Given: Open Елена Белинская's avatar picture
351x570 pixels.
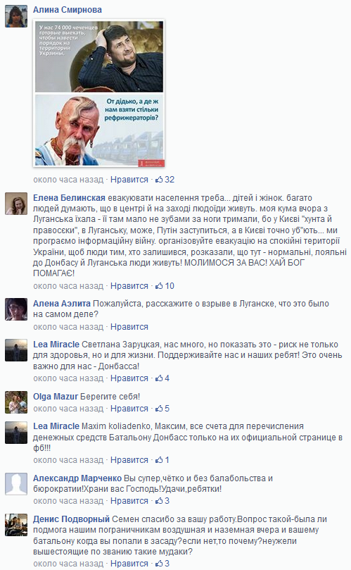Looking at the screenshot, I should click(x=16, y=204).
